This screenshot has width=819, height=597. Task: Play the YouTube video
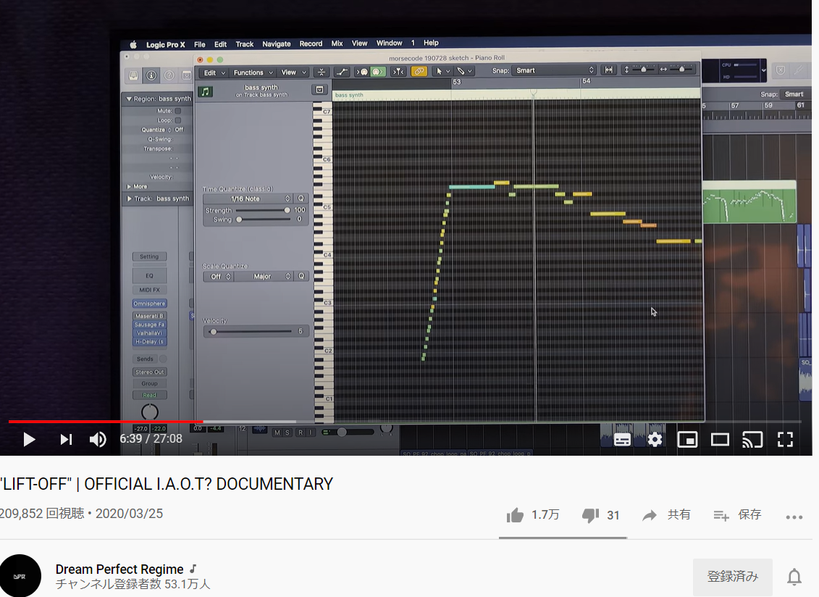click(x=29, y=440)
